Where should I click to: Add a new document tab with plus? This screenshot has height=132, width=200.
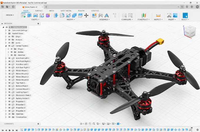tap(46, 7)
